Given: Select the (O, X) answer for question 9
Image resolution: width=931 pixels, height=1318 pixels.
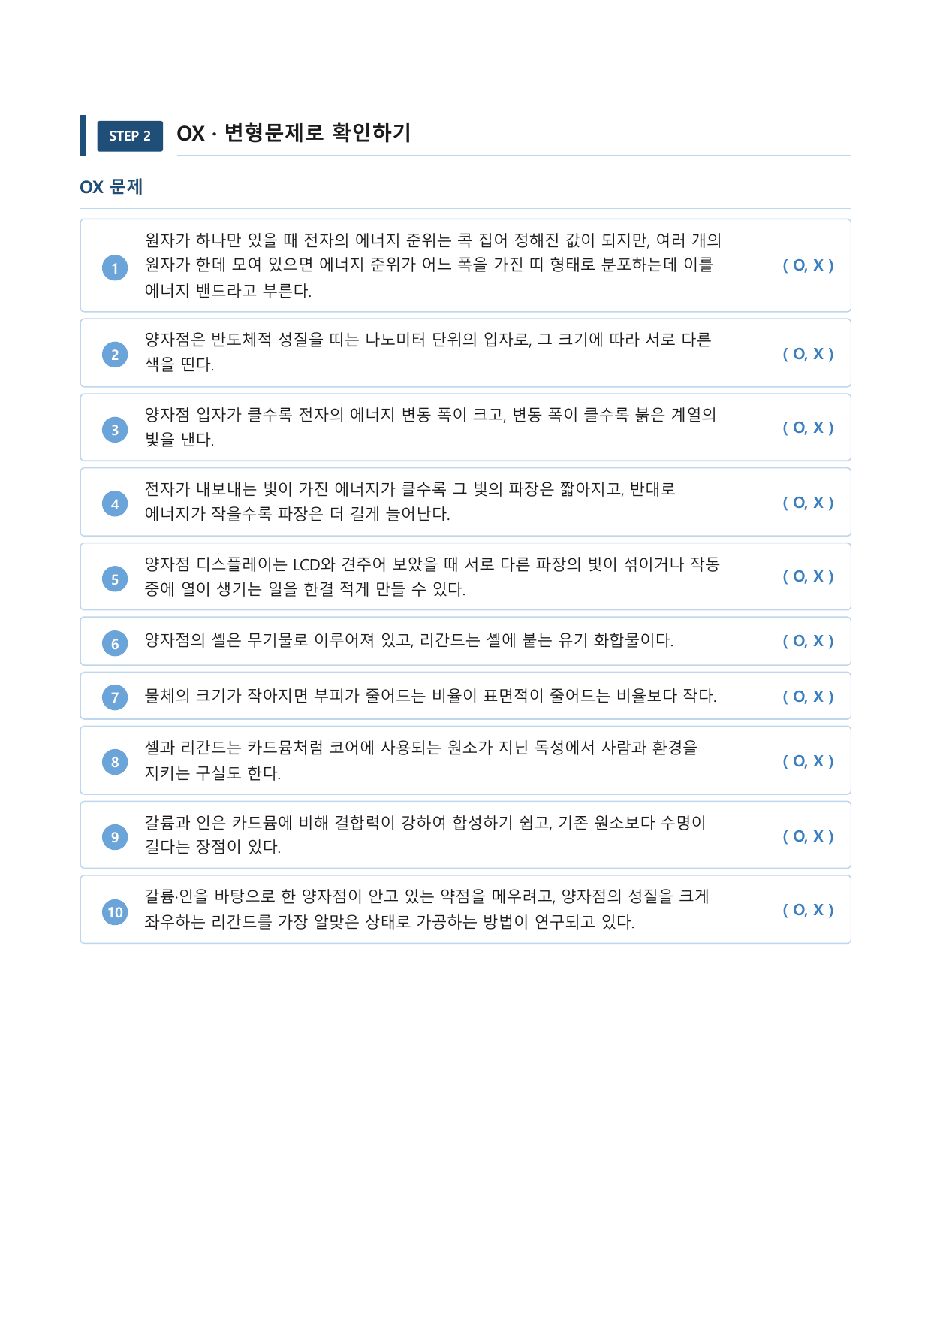Looking at the screenshot, I should pyautogui.click(x=808, y=836).
